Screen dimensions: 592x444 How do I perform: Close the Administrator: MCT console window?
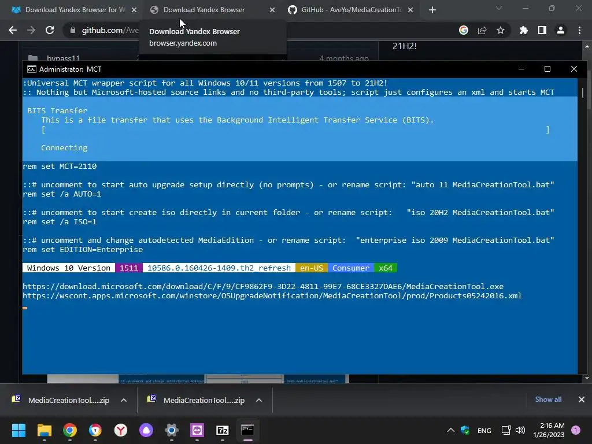(574, 69)
